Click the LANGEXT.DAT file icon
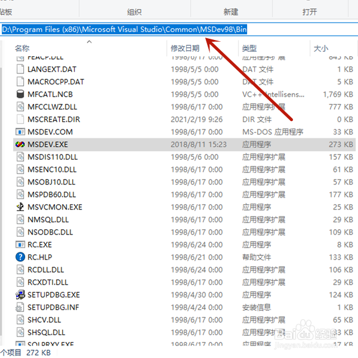Viewport: 358px width, 358px height. 20,69
